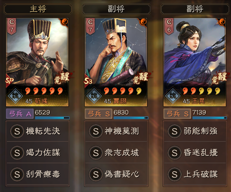This screenshot has height=192, width=231.
Task: Tap the yin-yang icon on 王異's card
Action: [x=222, y=22]
